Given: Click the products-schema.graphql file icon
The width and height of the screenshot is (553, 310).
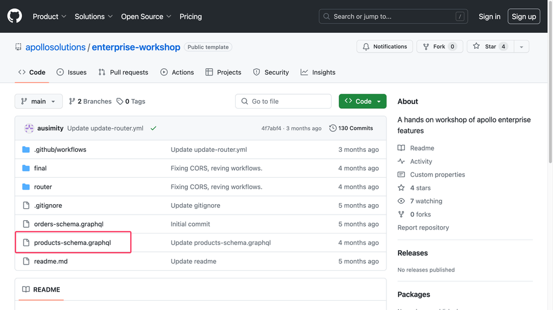Looking at the screenshot, I should pos(26,243).
